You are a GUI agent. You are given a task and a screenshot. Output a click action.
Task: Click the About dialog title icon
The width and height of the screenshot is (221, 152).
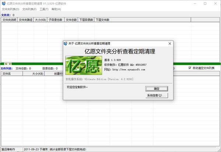(x=65, y=44)
